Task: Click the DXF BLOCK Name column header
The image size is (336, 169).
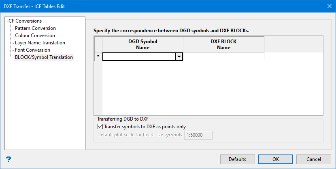Action: (x=223, y=44)
